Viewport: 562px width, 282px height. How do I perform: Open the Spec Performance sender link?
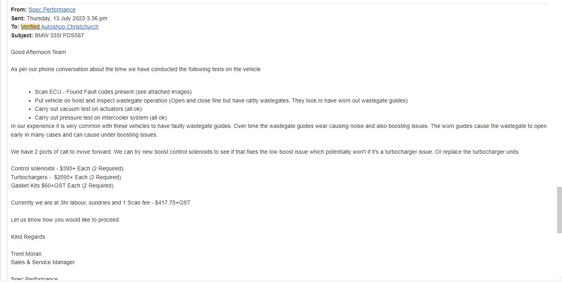pyautogui.click(x=52, y=10)
